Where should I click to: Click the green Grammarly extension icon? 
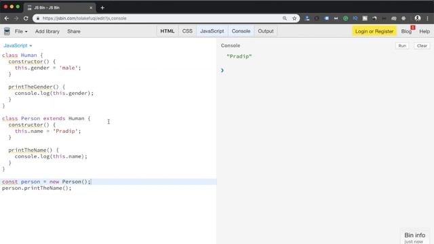tap(345, 18)
